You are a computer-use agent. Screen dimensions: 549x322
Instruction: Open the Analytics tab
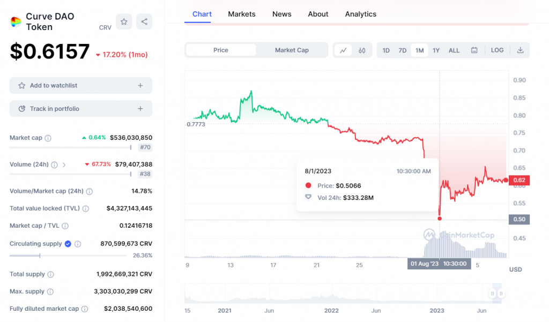361,14
